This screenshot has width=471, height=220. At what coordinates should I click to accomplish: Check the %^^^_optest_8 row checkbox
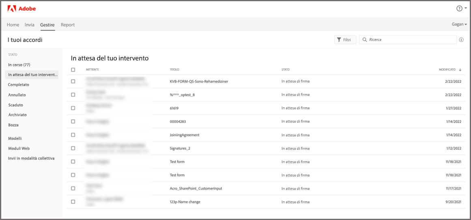point(73,94)
